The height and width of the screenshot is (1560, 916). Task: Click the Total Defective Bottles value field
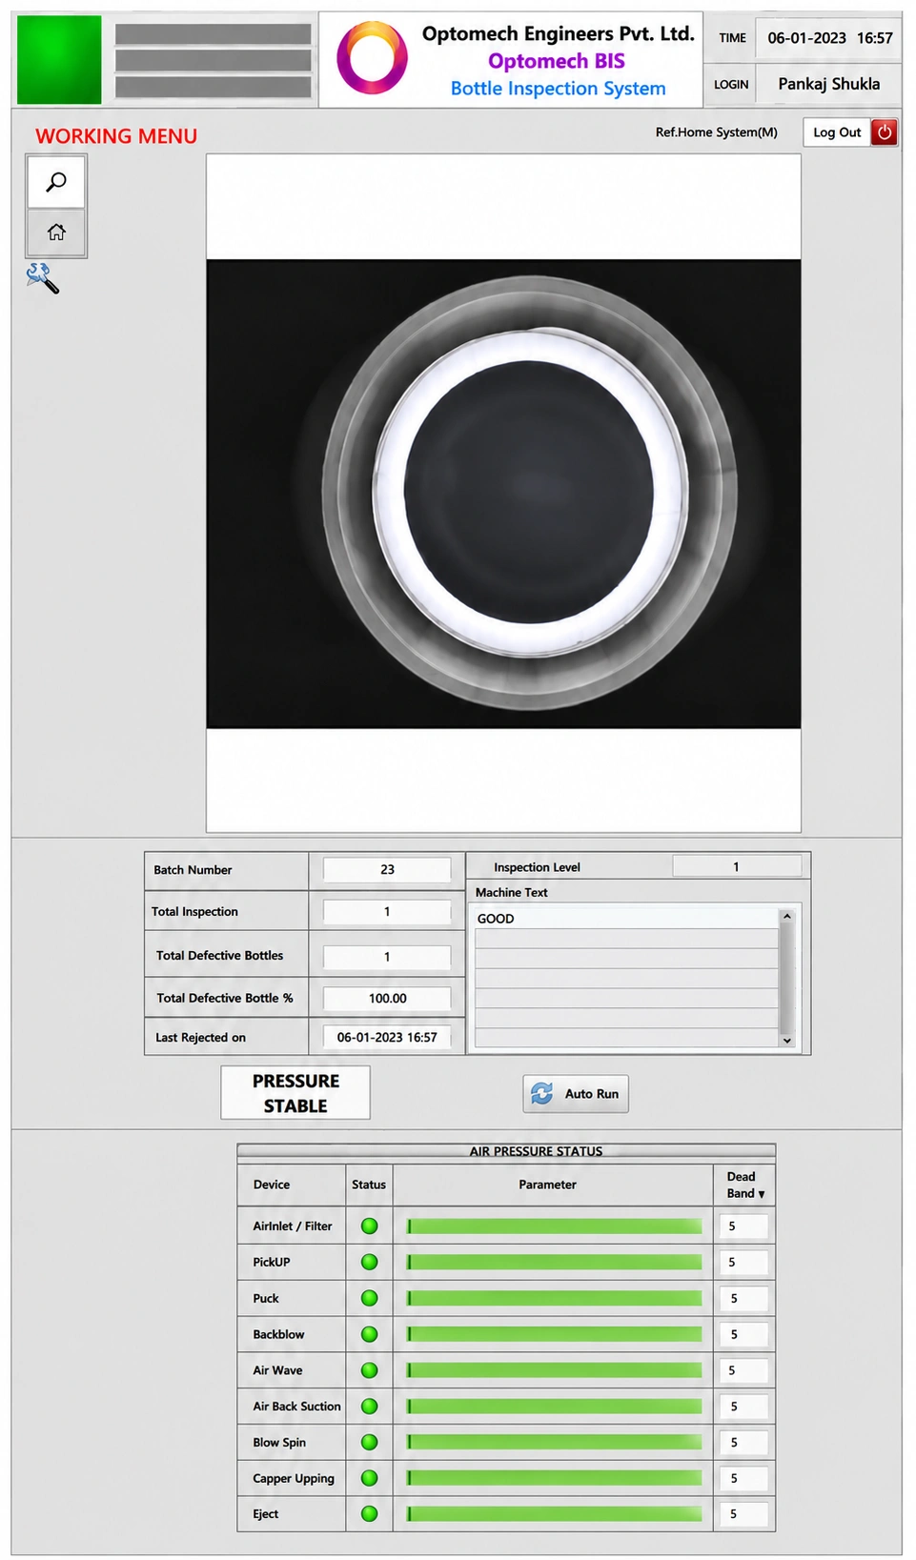(387, 957)
